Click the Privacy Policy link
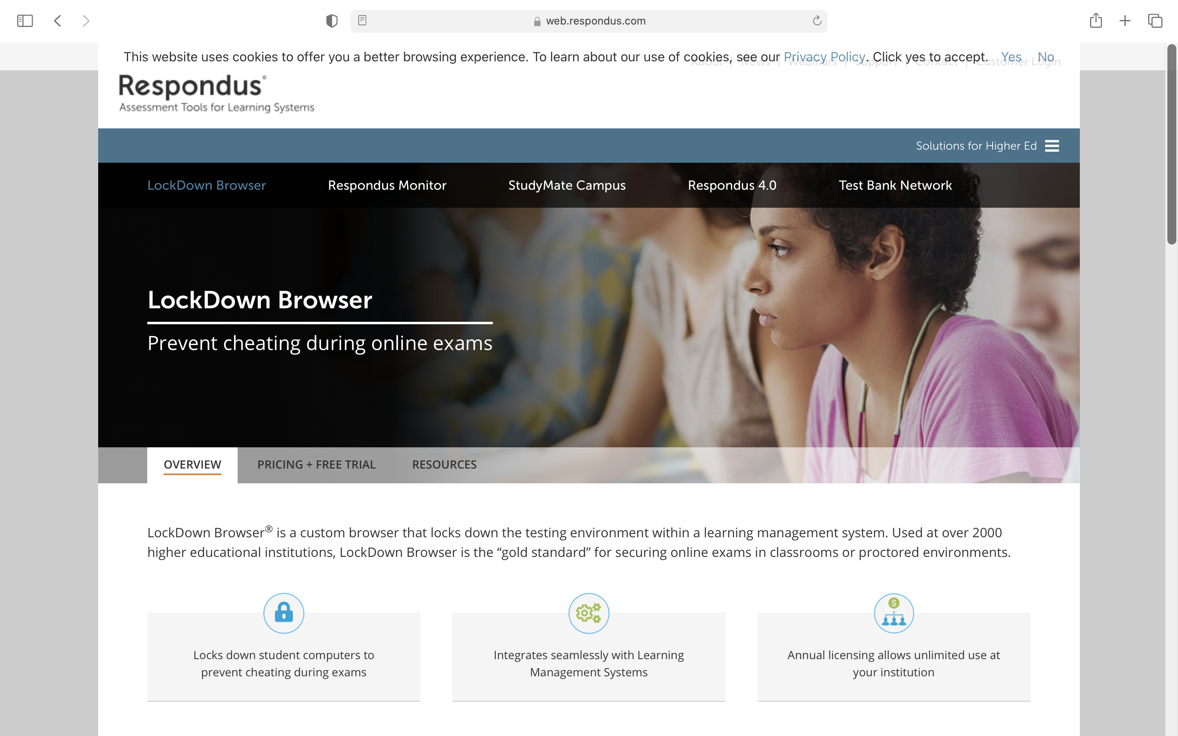This screenshot has width=1178, height=736. point(823,57)
